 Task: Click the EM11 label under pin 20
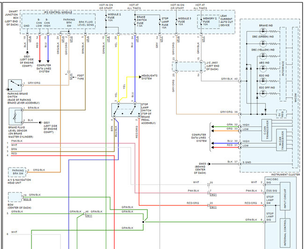213,207
